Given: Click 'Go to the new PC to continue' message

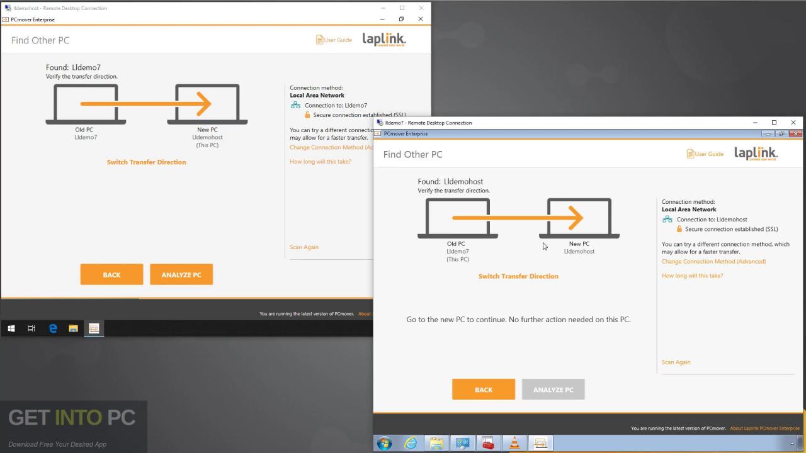Looking at the screenshot, I should [518, 320].
